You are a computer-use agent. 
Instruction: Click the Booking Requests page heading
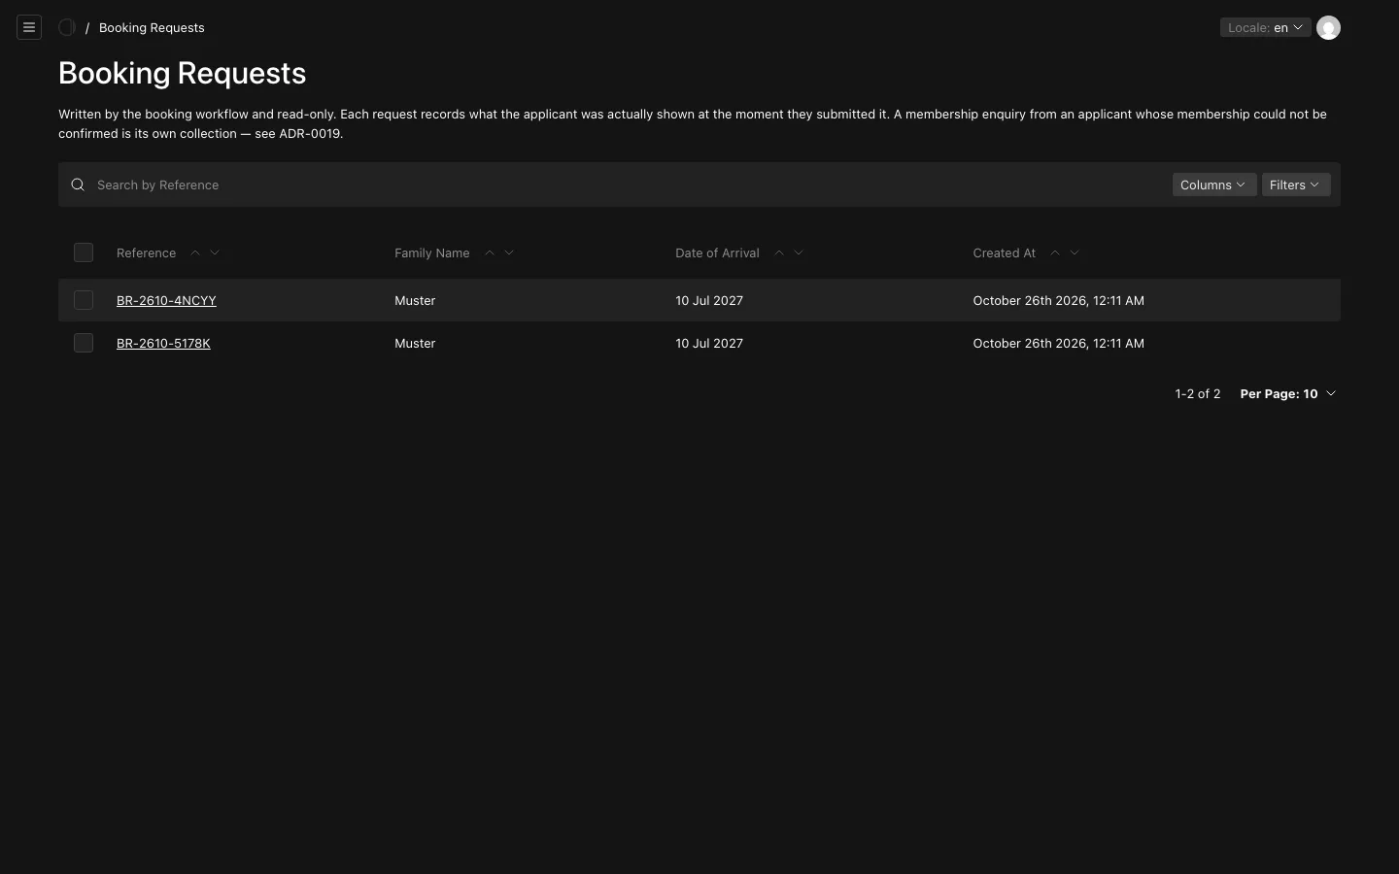183,73
